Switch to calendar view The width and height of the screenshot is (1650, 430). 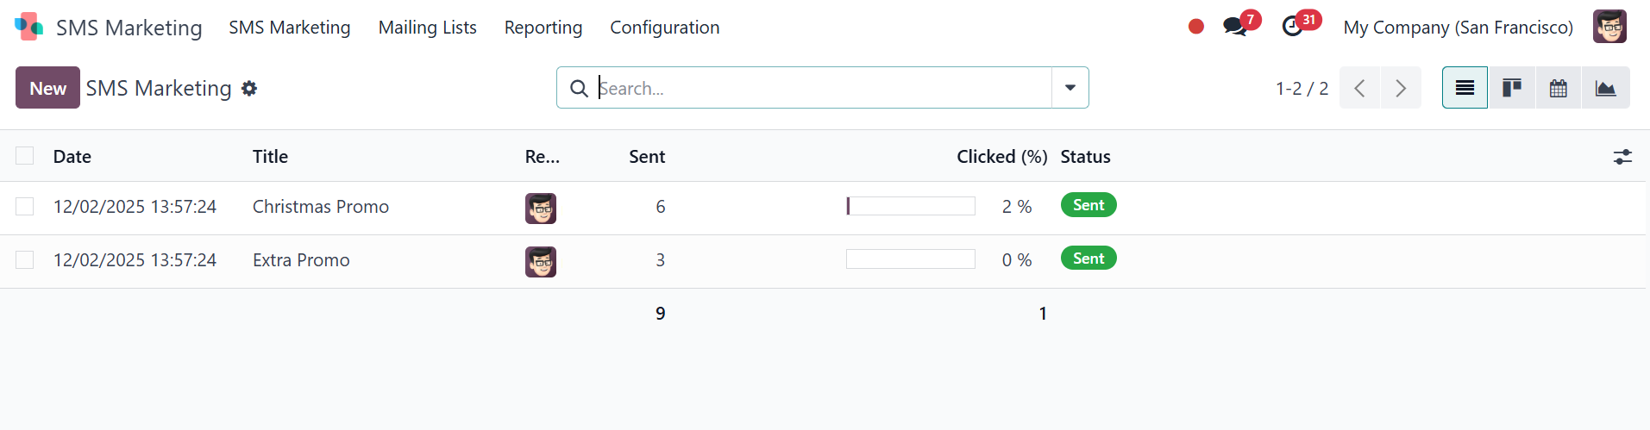1559,88
